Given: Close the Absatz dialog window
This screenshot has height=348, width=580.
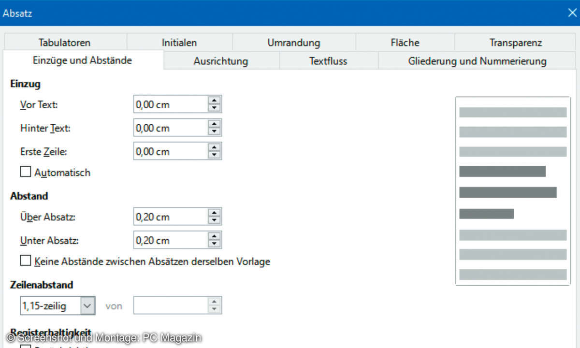Looking at the screenshot, I should click(x=572, y=13).
